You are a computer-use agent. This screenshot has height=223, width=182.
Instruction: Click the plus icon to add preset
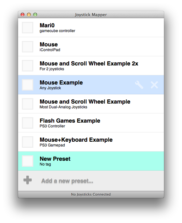(28, 180)
